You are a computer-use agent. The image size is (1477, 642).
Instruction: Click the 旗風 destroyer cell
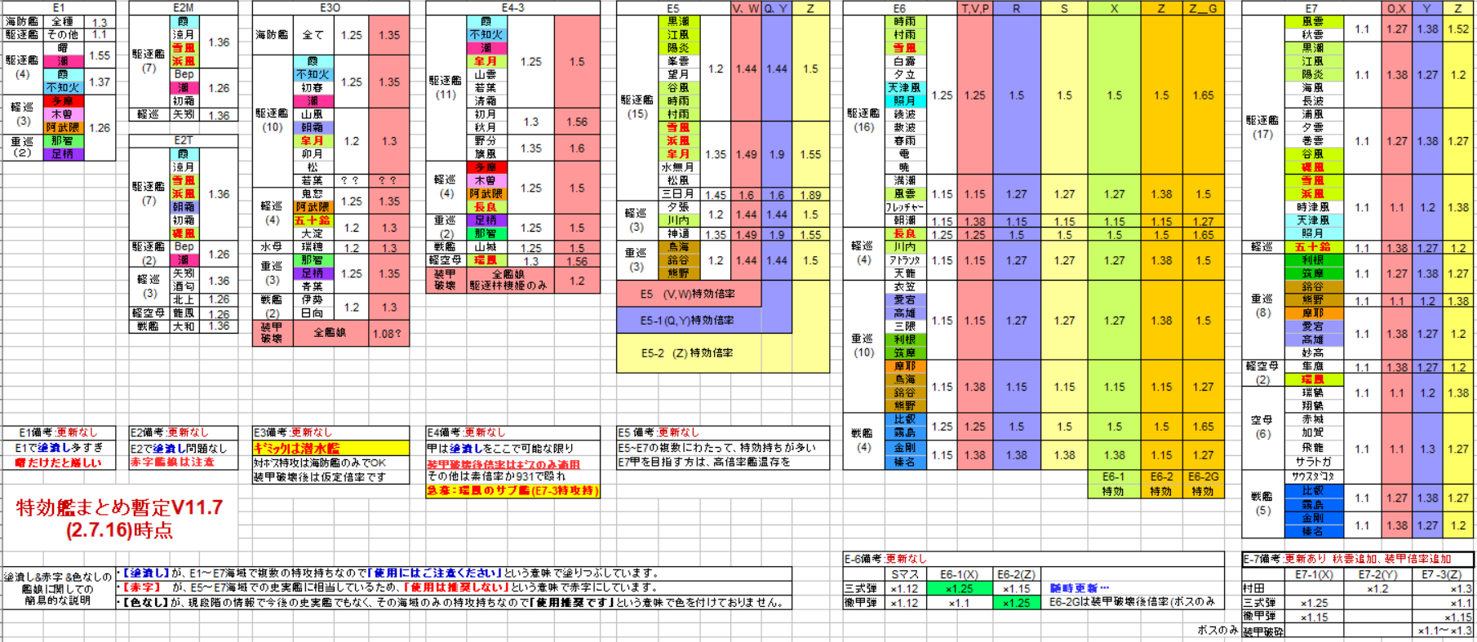[x=486, y=154]
